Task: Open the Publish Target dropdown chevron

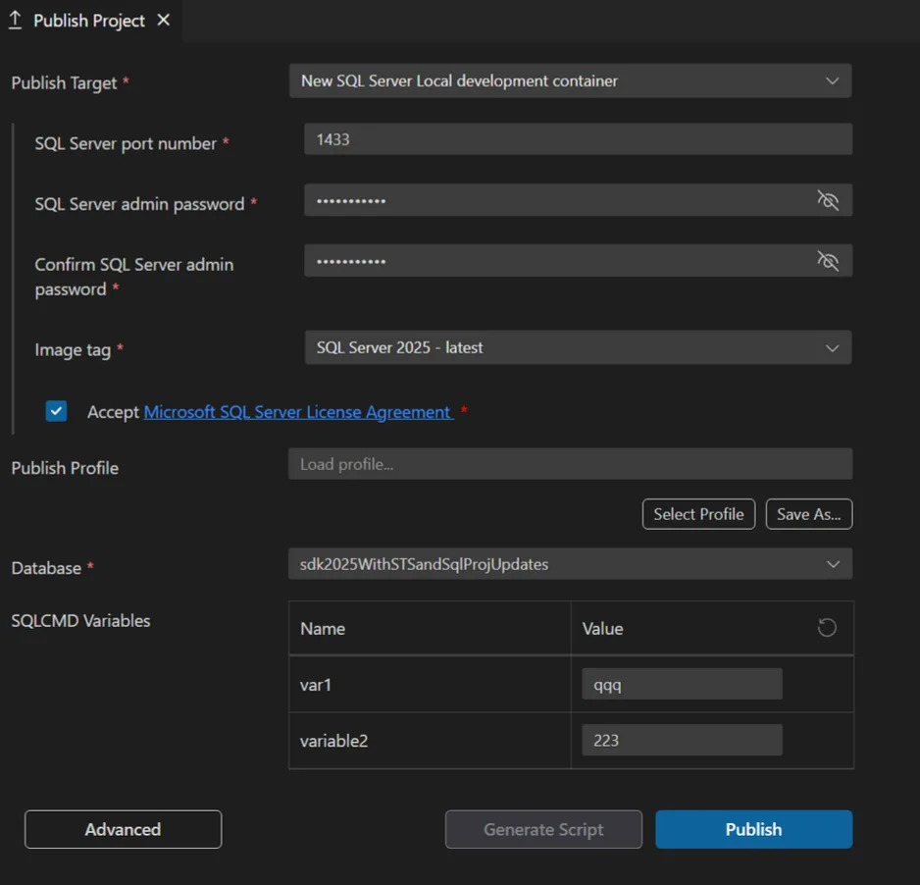Action: [833, 80]
